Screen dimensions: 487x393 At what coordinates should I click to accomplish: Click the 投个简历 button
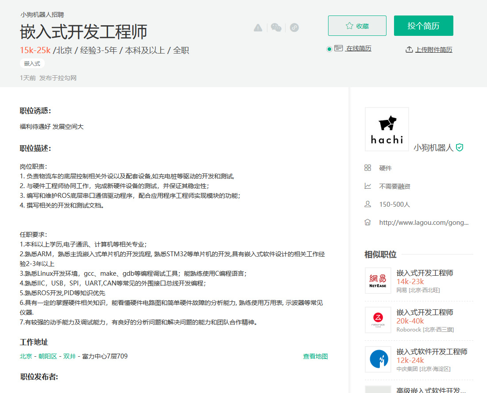click(424, 26)
